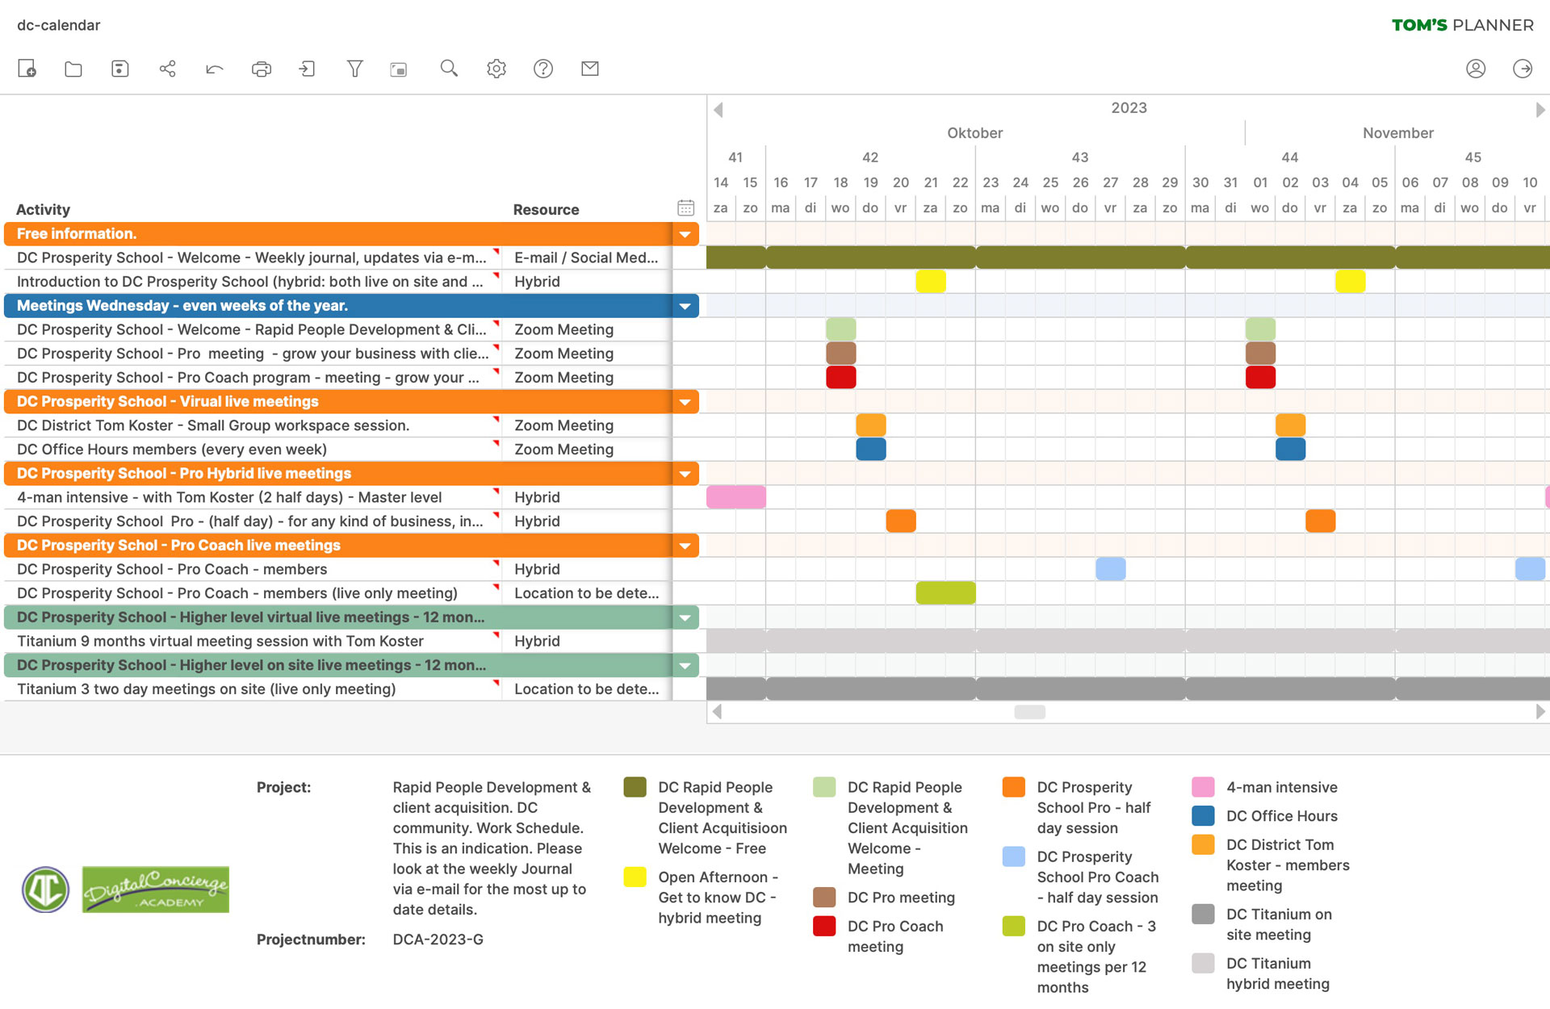Select the pink 4-man intensive timeline block
The image size is (1550, 1009).
[x=735, y=497]
